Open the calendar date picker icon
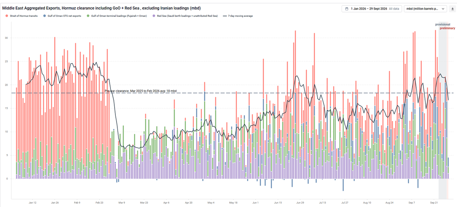 point(347,8)
